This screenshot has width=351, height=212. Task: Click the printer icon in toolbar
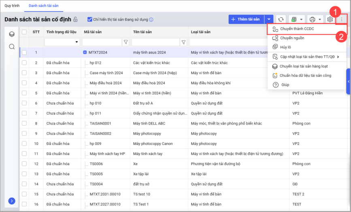click(x=312, y=19)
